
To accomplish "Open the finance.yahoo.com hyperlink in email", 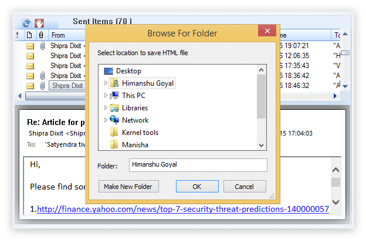I will click(183, 209).
